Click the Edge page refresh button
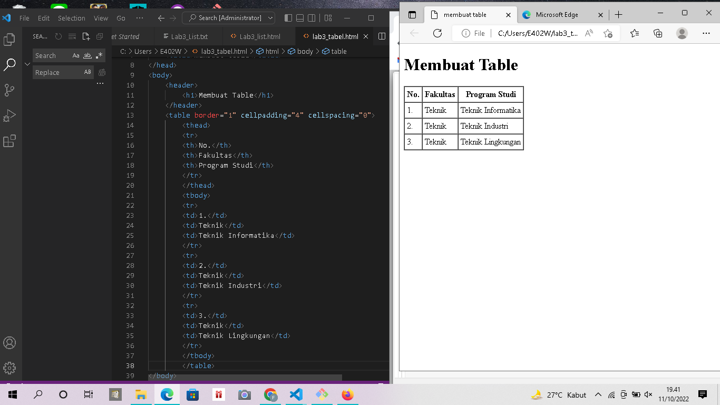This screenshot has width=720, height=405. click(x=437, y=33)
